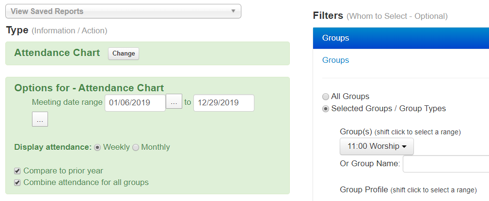Click the blue Groups filter header
Image resolution: width=489 pixels, height=201 pixels.
click(x=401, y=38)
